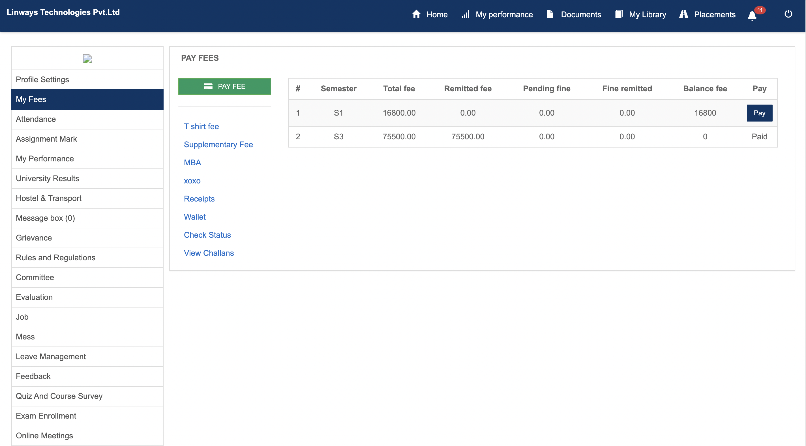Screen dimensions: 806x446
Task: Click the Remitted fee column header
Action: (468, 89)
